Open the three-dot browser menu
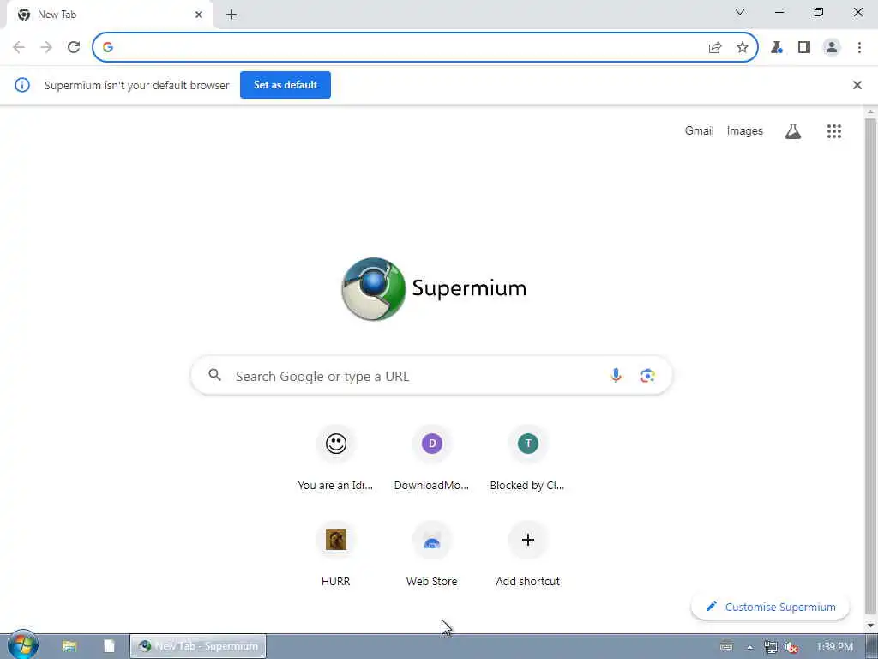This screenshot has height=659, width=878. (859, 48)
